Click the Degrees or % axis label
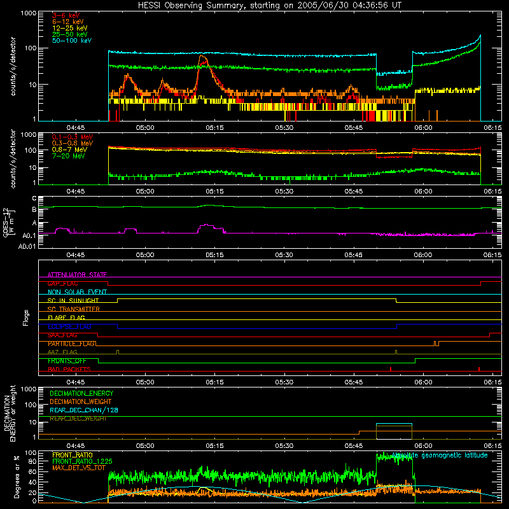 [x=17, y=477]
